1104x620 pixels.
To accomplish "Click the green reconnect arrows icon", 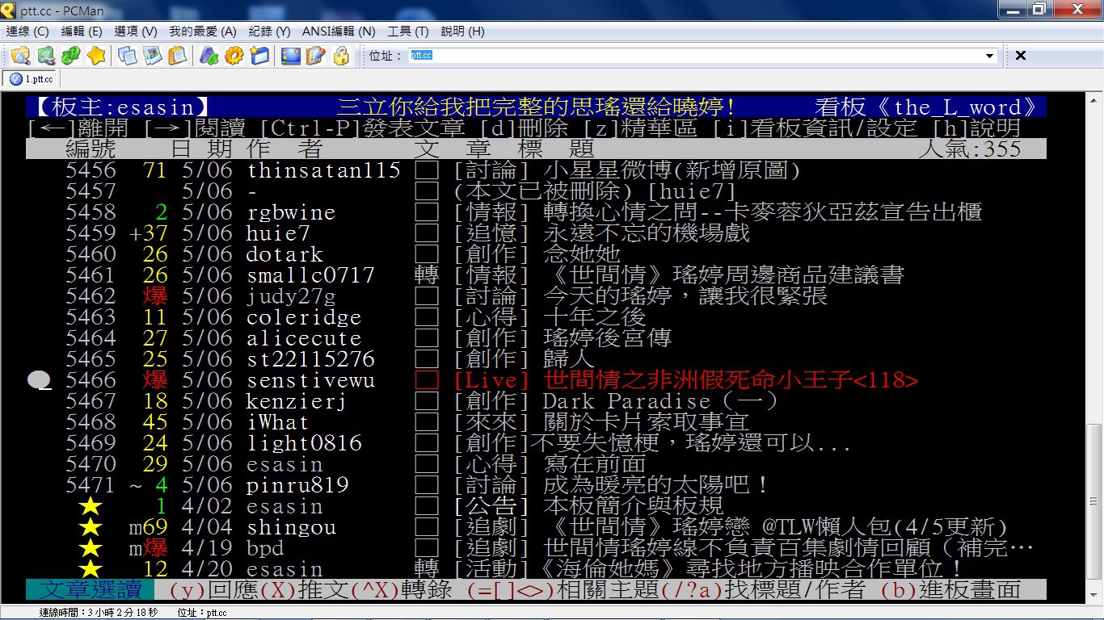I will 71,56.
